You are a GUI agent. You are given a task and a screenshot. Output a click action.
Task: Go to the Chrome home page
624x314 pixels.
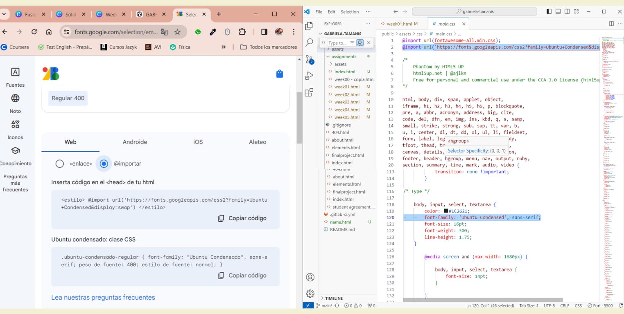pos(49,32)
